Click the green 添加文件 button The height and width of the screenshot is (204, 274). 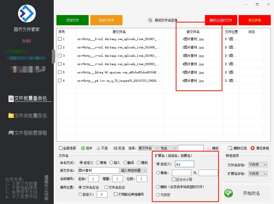pos(73,20)
